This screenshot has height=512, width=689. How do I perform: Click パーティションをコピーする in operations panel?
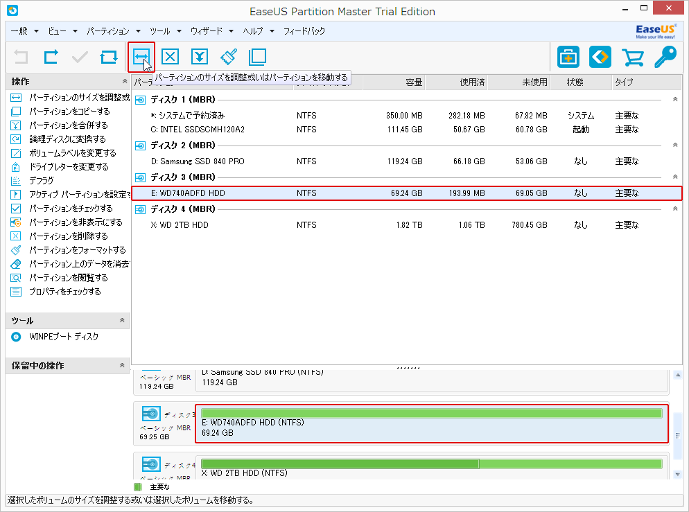click(69, 111)
